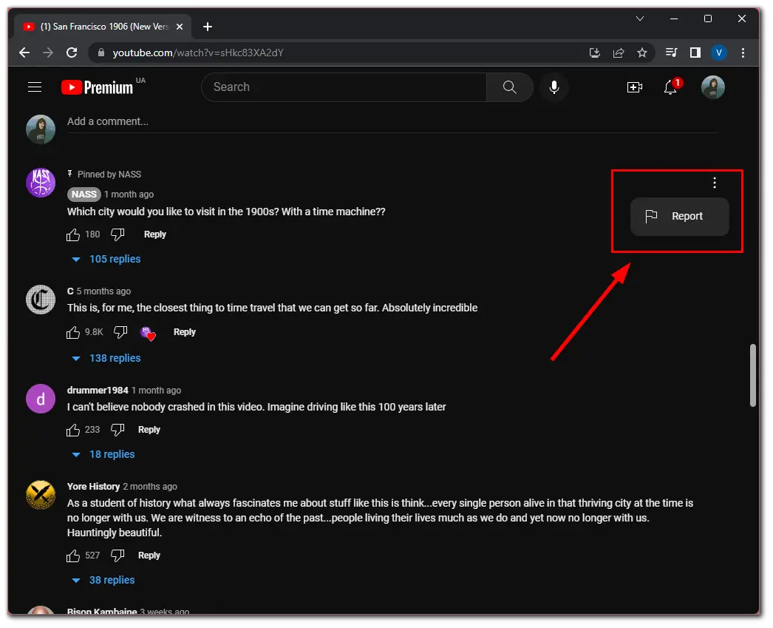Open commenter C's channel avatar
Screen dimensions: 773x628
41,300
